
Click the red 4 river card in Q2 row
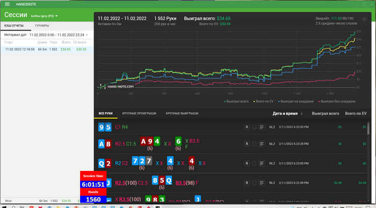click(191, 161)
